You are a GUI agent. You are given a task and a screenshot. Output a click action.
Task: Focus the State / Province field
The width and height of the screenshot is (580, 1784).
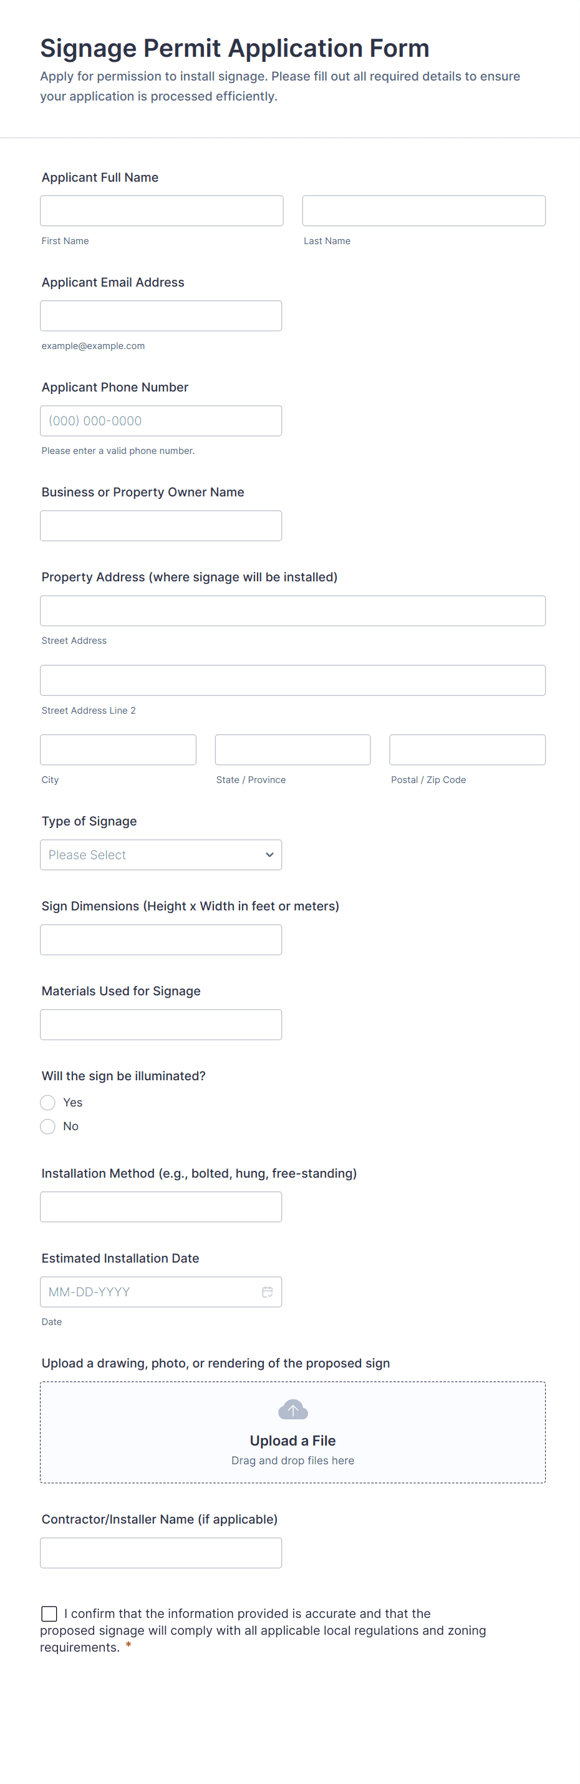click(292, 749)
